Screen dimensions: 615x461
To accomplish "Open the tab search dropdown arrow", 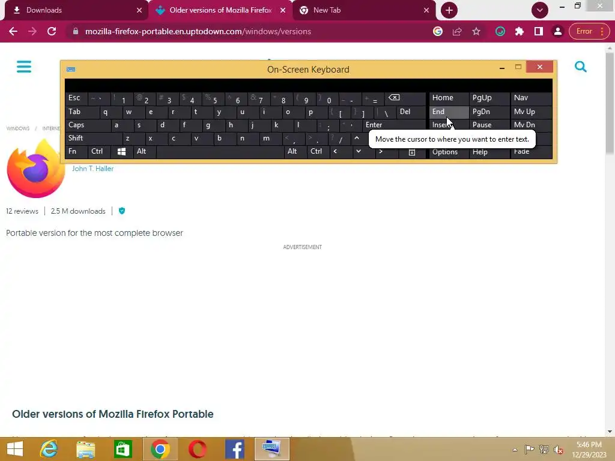I will [540, 10].
